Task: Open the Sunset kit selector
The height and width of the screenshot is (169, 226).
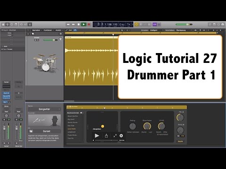Action: (x=44, y=131)
